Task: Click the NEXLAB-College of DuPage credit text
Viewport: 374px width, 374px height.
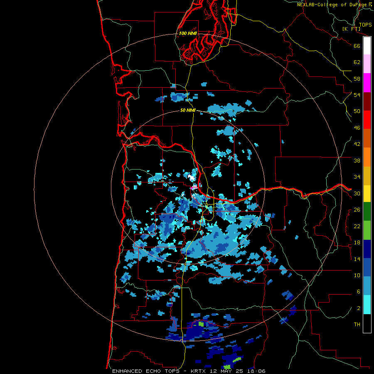Action: [335, 5]
